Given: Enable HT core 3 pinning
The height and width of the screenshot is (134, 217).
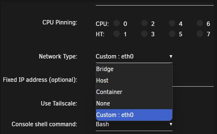Looking at the screenshot, I should (x=144, y=34).
